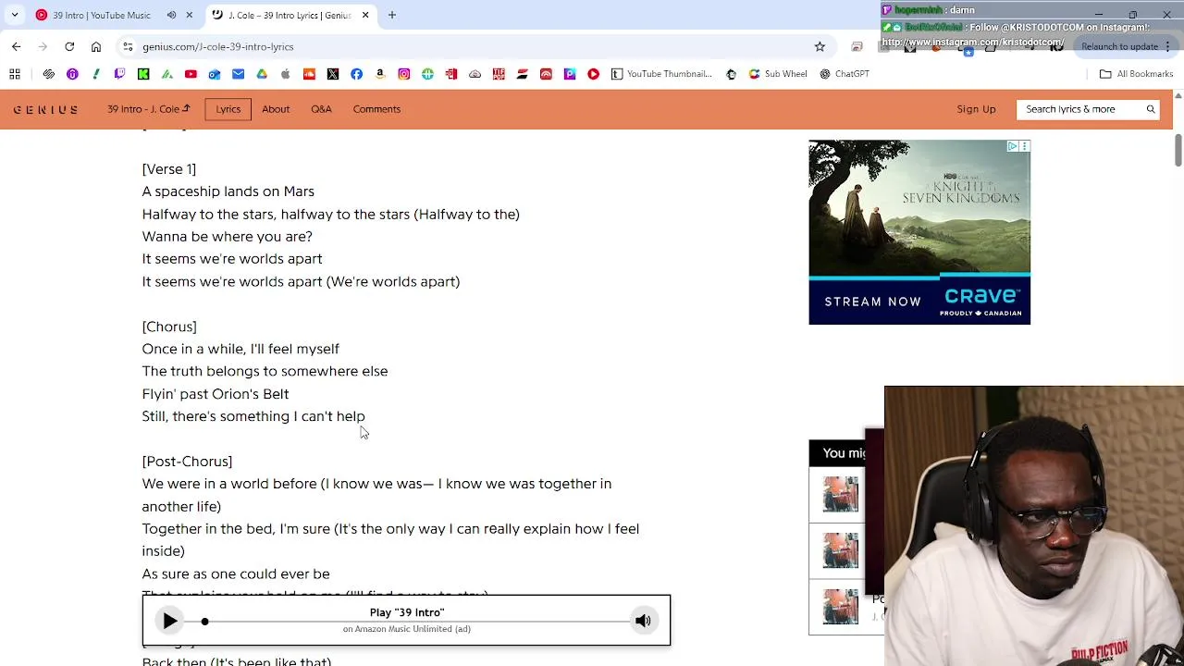Screen dimensions: 1184x666
Task: Open the Facebook bookmark icon
Action: click(356, 74)
